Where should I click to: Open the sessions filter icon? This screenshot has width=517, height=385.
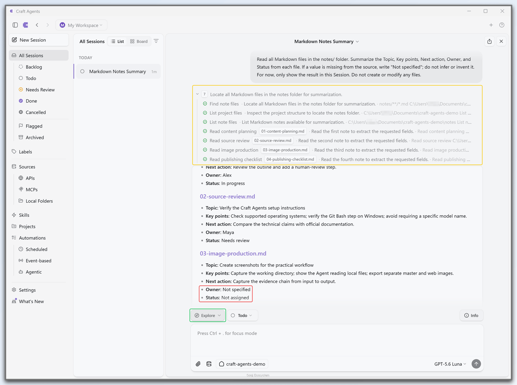[156, 41]
